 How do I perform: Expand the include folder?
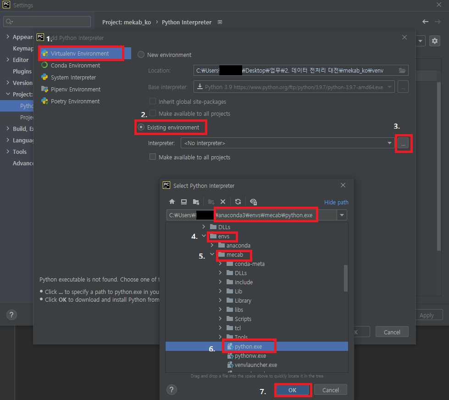pyautogui.click(x=220, y=282)
